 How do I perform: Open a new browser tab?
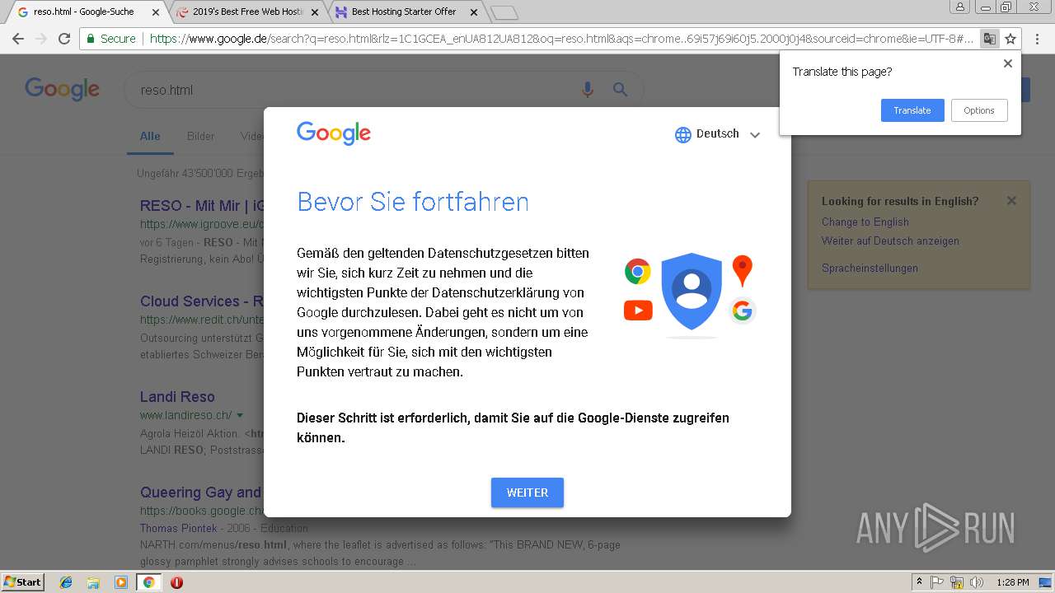click(x=504, y=12)
